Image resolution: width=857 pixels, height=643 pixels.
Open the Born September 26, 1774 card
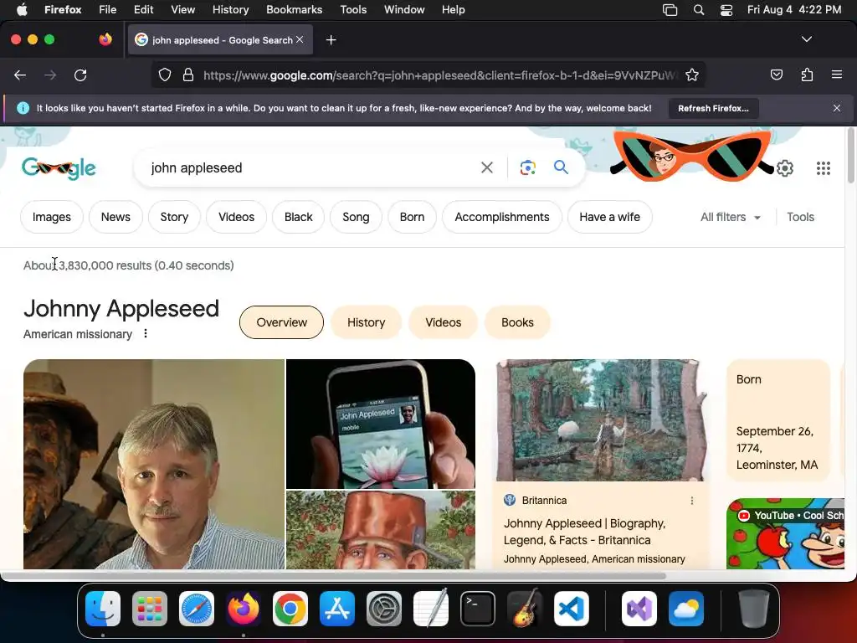point(778,421)
